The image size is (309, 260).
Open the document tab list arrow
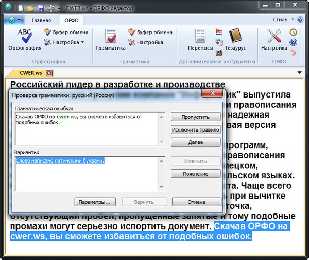coord(300,73)
